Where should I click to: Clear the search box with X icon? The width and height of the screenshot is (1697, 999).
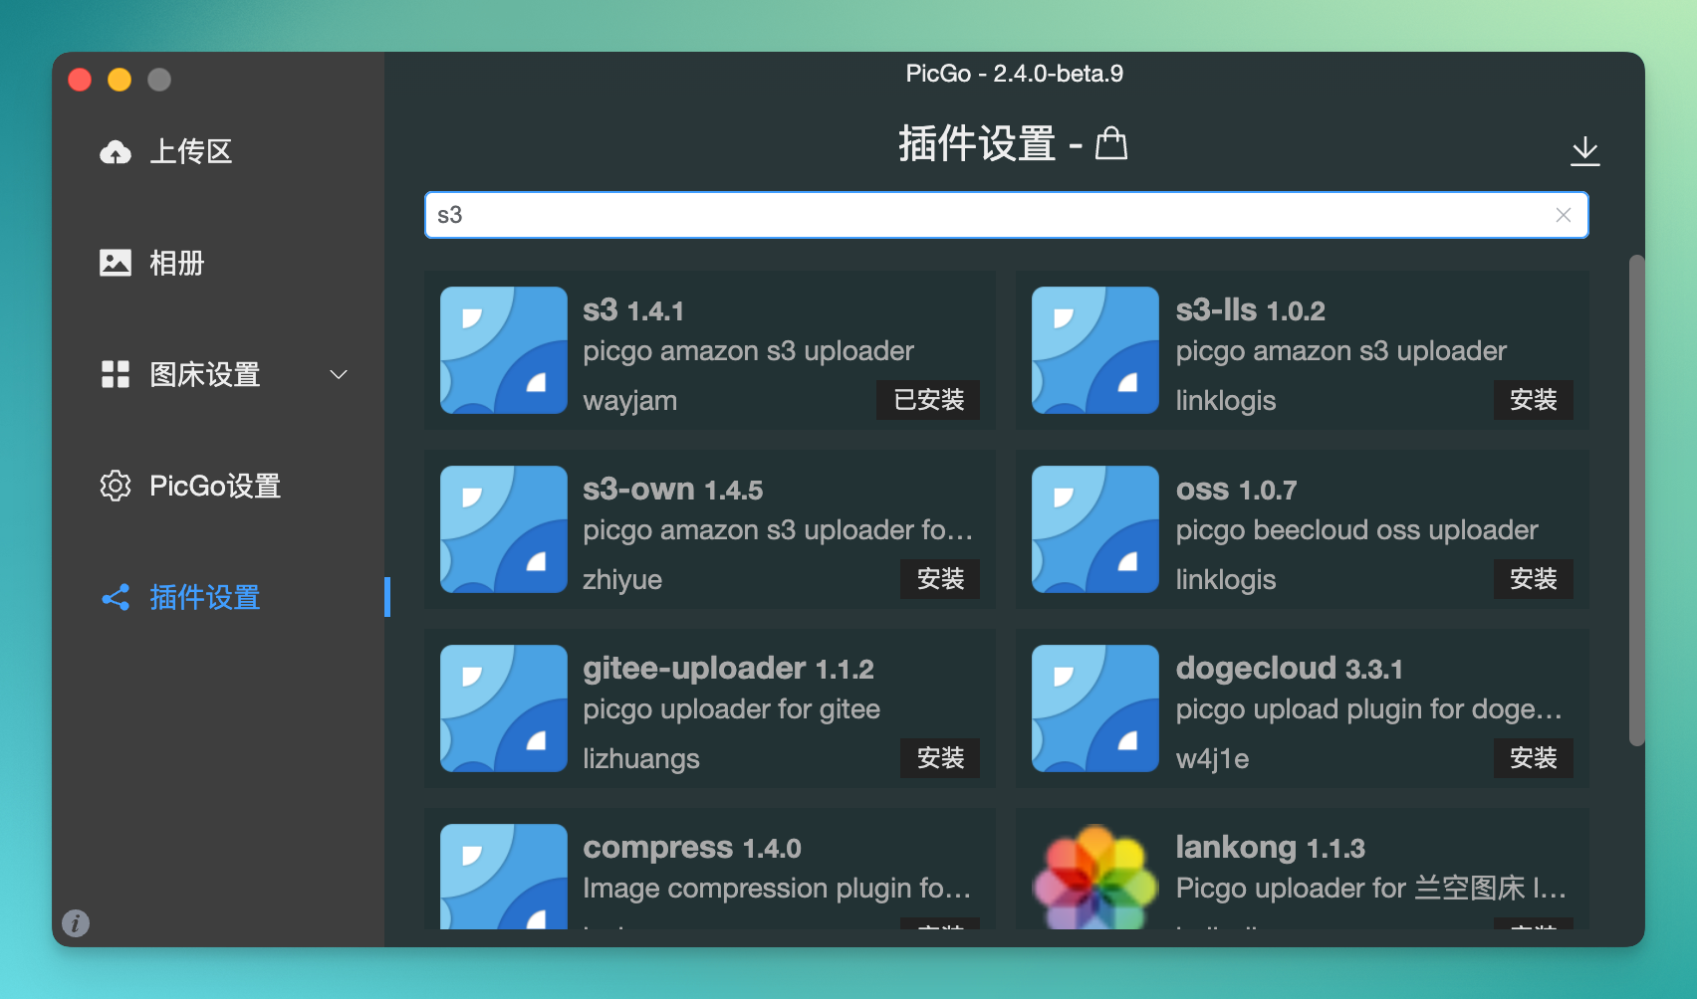[1564, 215]
